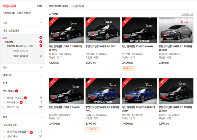The height and width of the screenshot is (140, 197).
Task: Remove the 컨티넨탈 10세대 generation filter
Action: tap(40, 46)
